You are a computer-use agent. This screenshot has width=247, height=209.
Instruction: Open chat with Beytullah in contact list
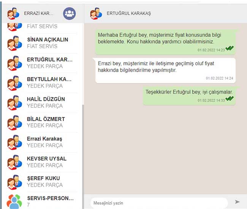click(x=49, y=82)
